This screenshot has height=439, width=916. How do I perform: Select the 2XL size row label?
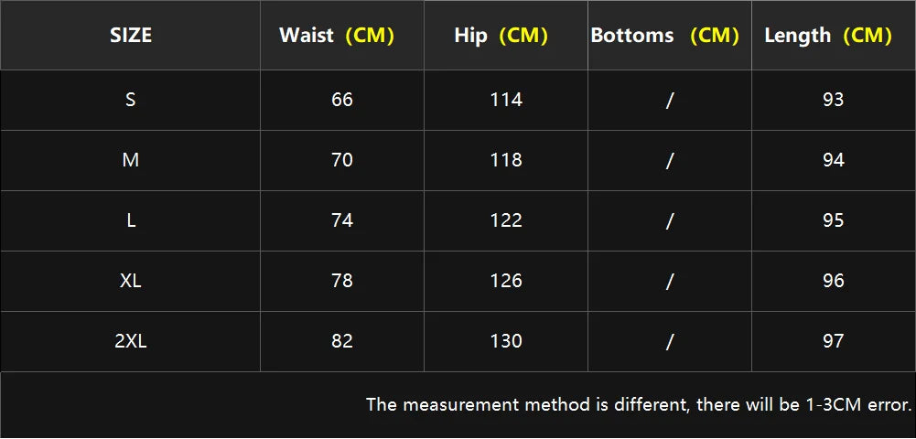coord(131,341)
